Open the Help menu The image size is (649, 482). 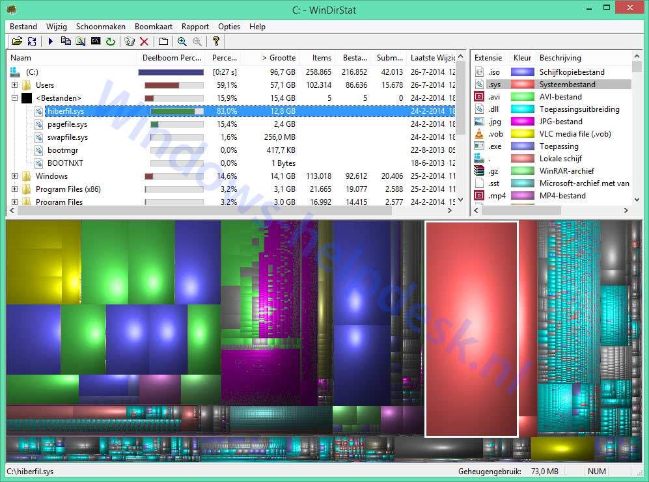point(257,27)
